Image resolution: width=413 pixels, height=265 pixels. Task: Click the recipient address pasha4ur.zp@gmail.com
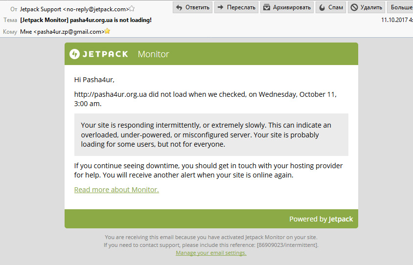pos(70,32)
